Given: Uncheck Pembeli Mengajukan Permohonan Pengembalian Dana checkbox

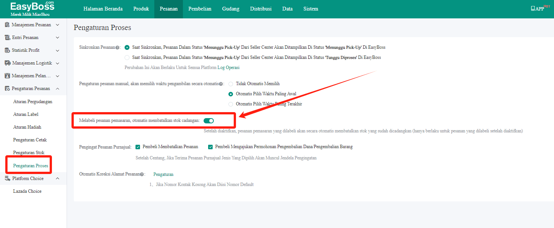Looking at the screenshot, I should 210,147.
